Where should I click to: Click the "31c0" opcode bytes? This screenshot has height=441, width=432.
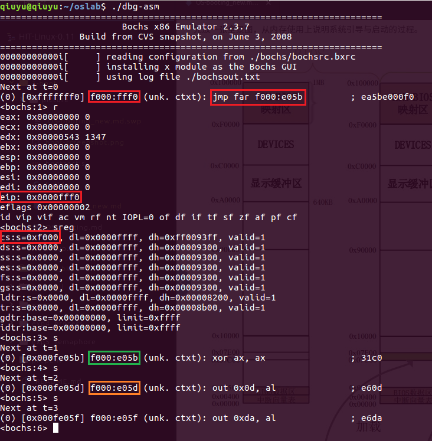click(372, 358)
